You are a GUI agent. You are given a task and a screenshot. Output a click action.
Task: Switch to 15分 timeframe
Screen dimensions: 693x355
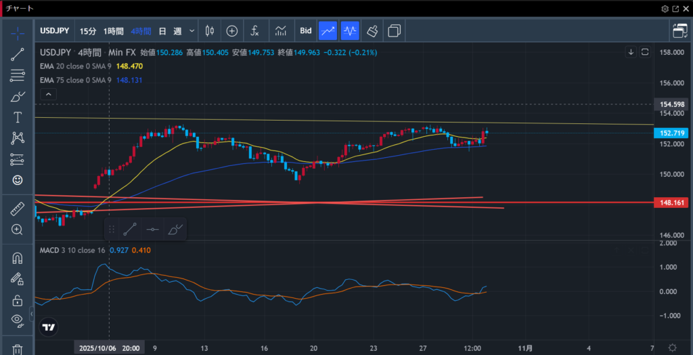(88, 30)
